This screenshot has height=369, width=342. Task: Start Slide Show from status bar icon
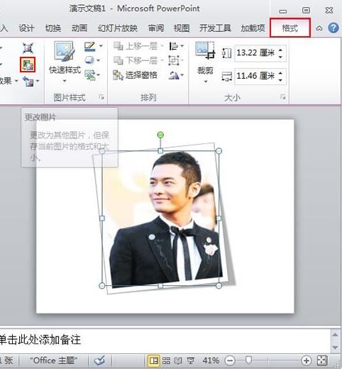point(191,360)
